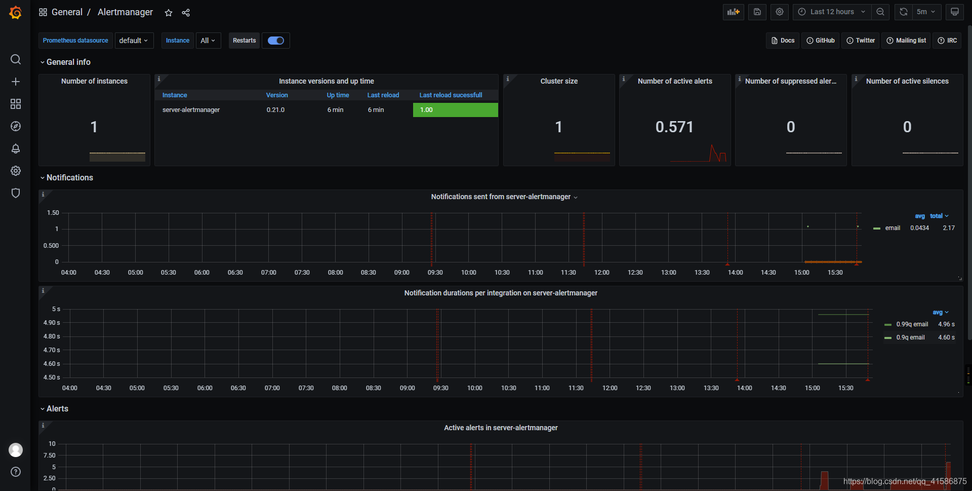Viewport: 972px width, 491px height.
Task: Collapse the Notifications row
Action: click(x=66, y=177)
